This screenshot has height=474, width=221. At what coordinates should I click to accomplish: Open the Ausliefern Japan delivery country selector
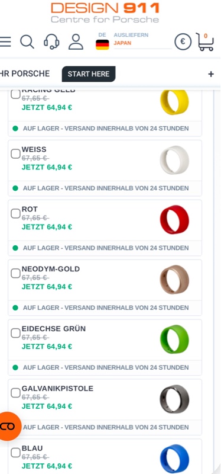(x=142, y=39)
